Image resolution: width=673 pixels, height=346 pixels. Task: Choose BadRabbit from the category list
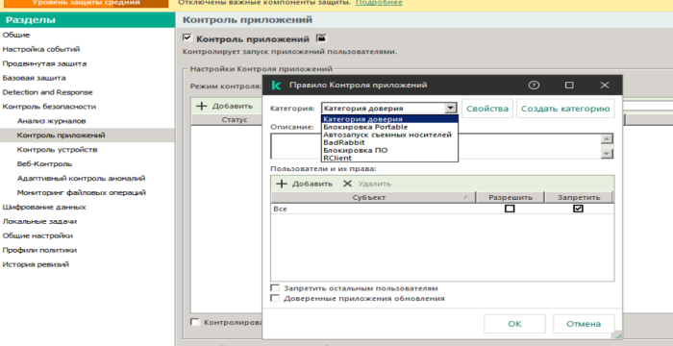[x=389, y=142]
